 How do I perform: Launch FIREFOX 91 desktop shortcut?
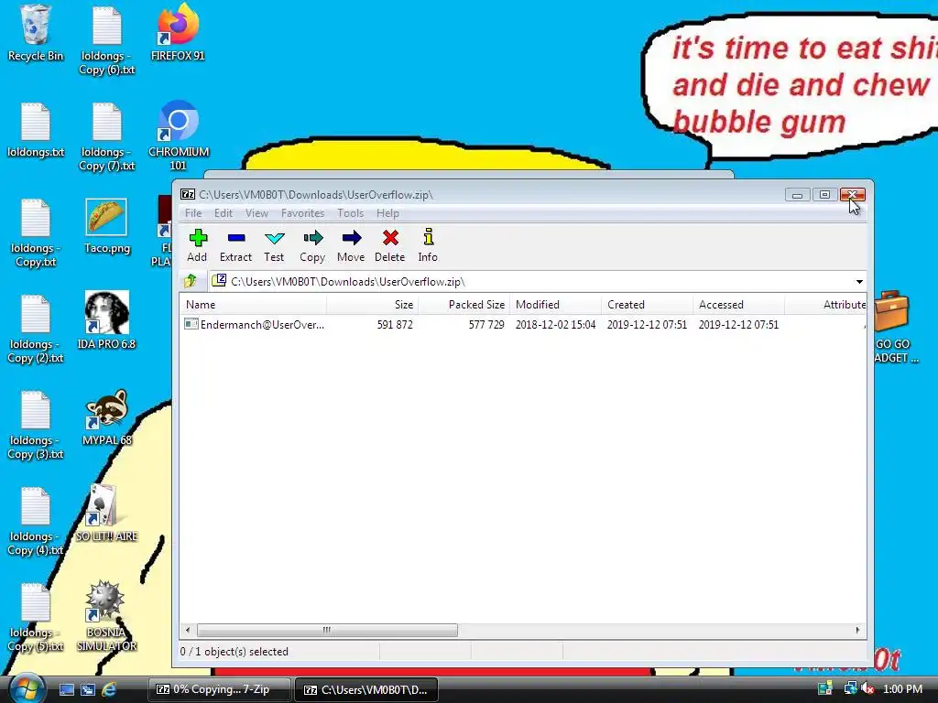(178, 33)
